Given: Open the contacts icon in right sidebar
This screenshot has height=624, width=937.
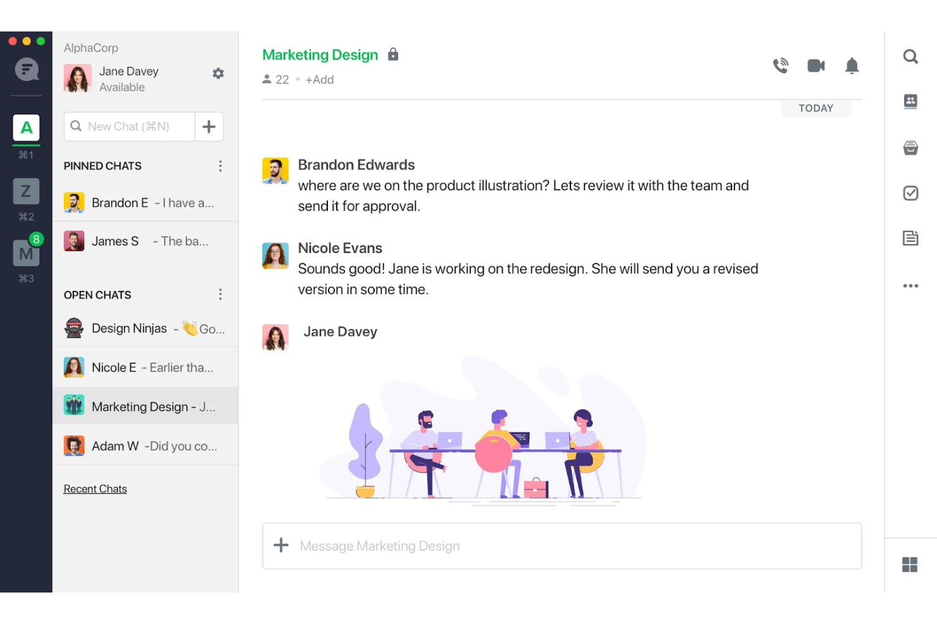Looking at the screenshot, I should [910, 101].
